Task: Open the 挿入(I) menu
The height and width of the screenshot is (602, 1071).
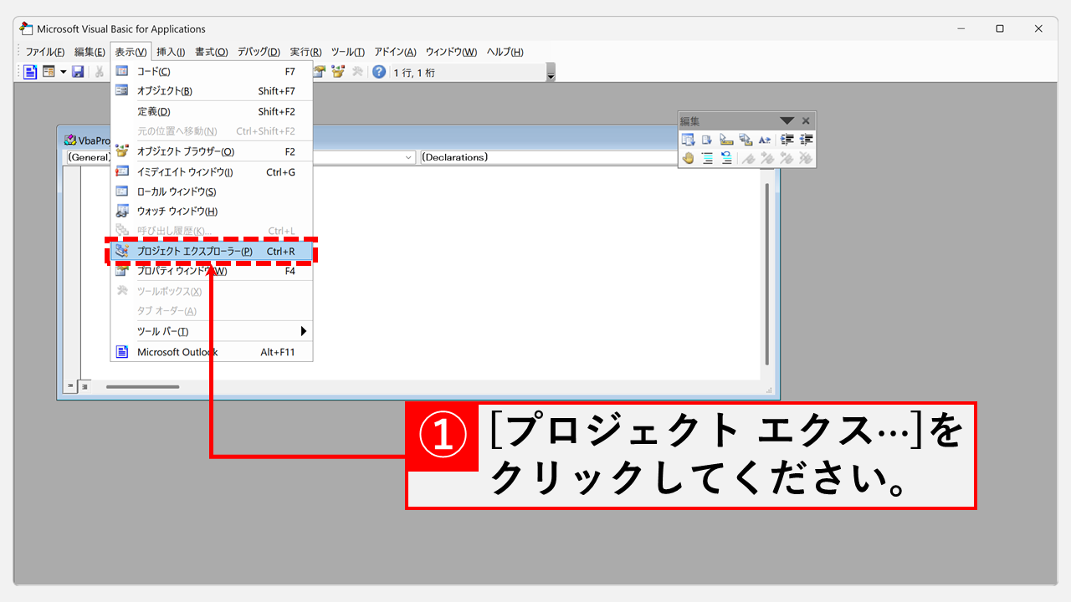Action: [169, 51]
